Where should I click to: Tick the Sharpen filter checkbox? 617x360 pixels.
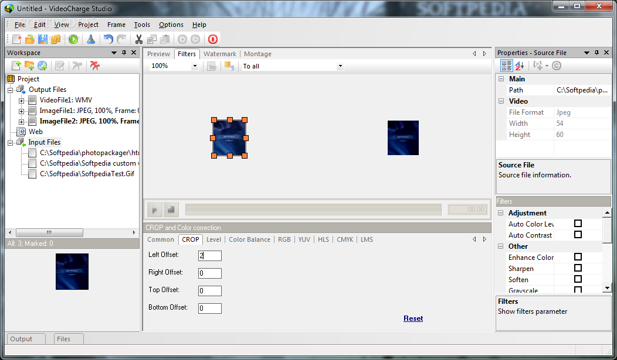point(578,268)
